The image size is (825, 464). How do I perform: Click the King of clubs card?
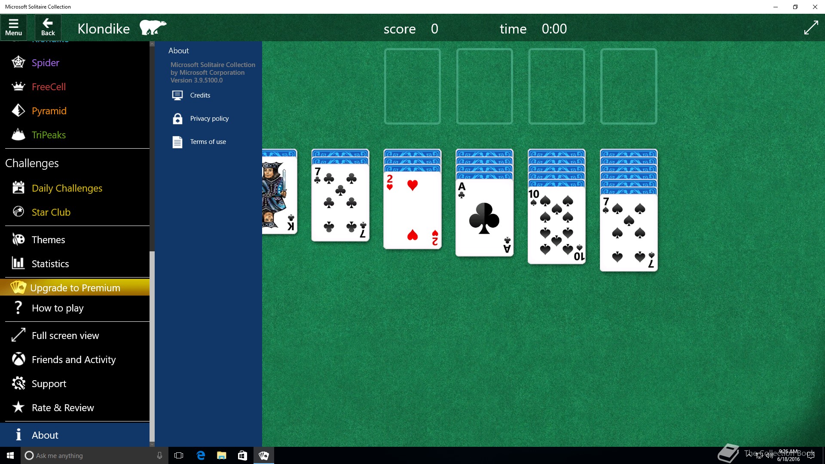pos(280,195)
